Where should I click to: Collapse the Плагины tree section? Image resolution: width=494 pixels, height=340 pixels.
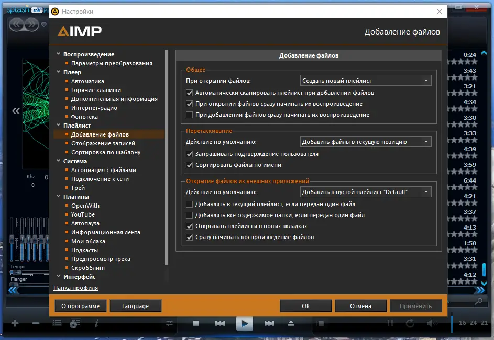[59, 196]
